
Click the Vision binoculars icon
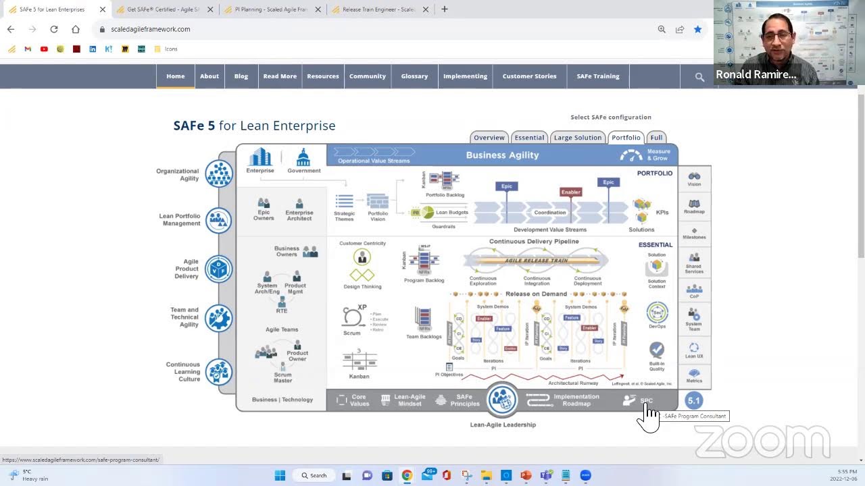point(694,176)
